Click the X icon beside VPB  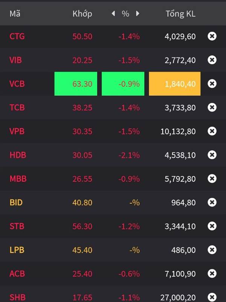(x=212, y=131)
